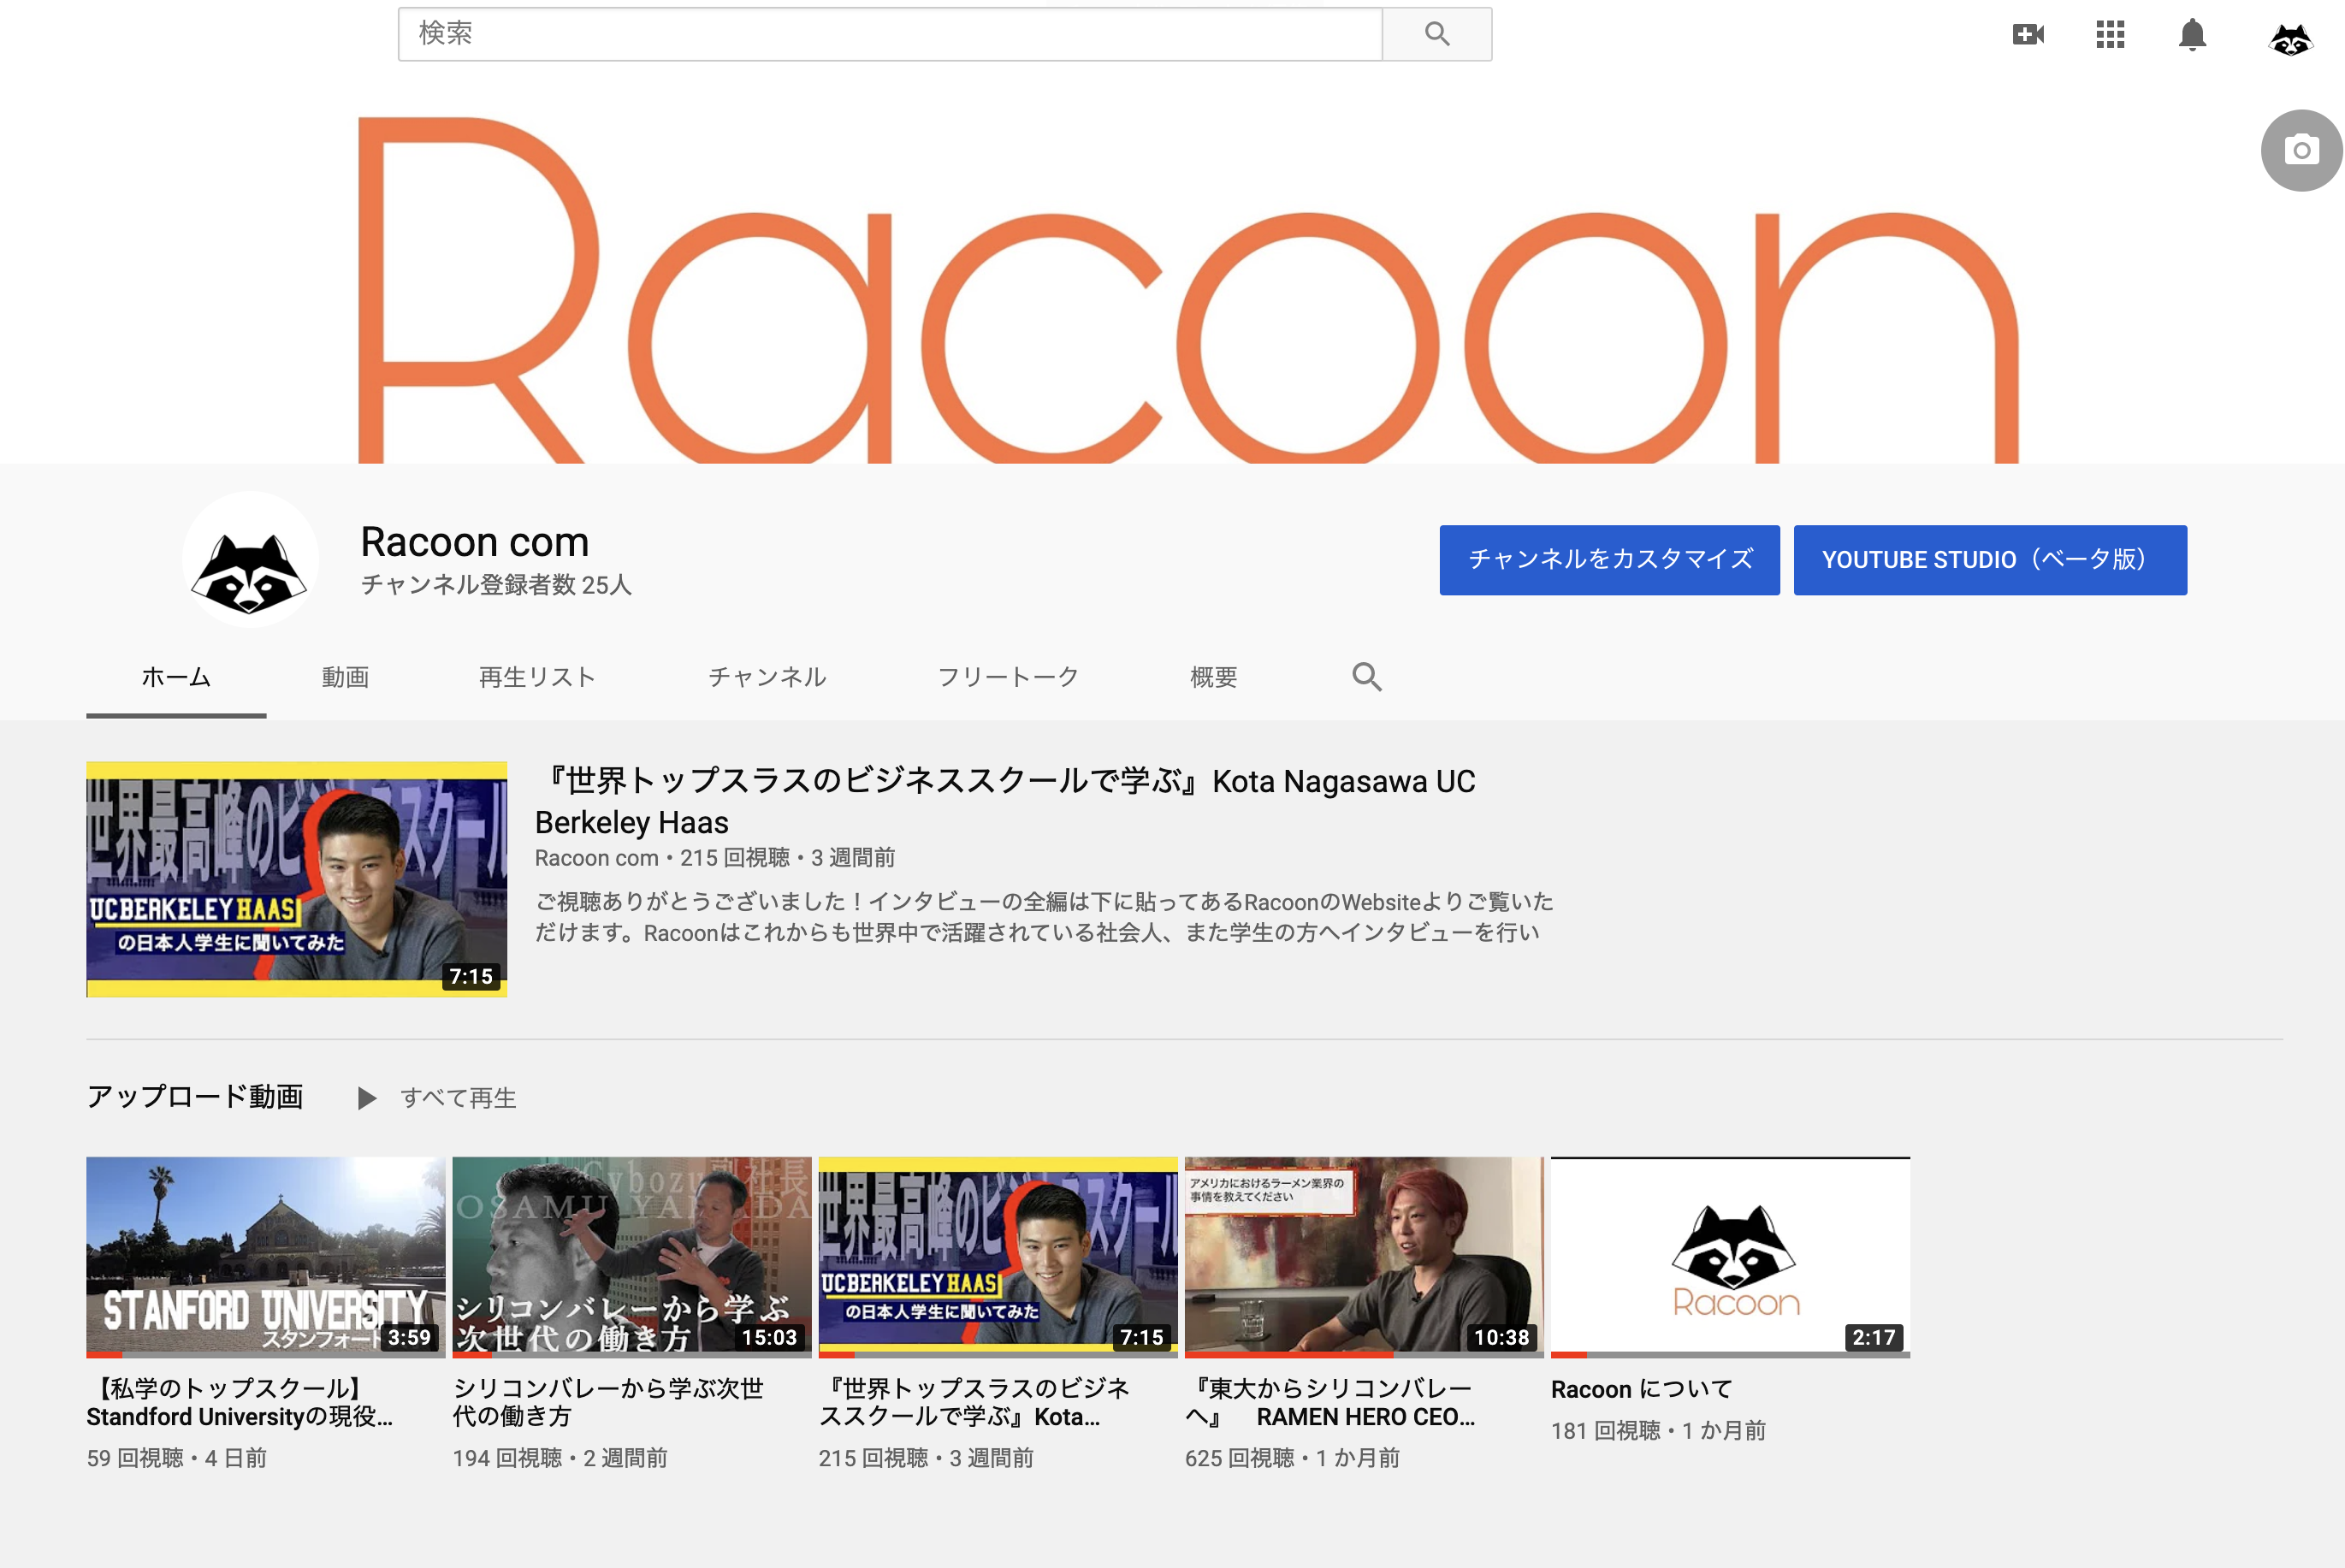
Task: Open the Stanford University video thumbnail
Action: 265,1256
